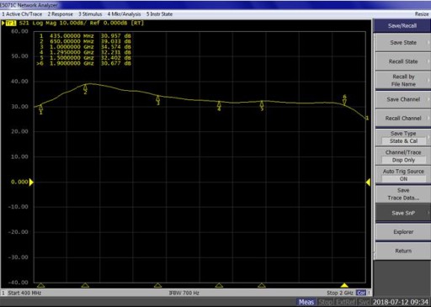Click the Return softkey button

[403, 251]
